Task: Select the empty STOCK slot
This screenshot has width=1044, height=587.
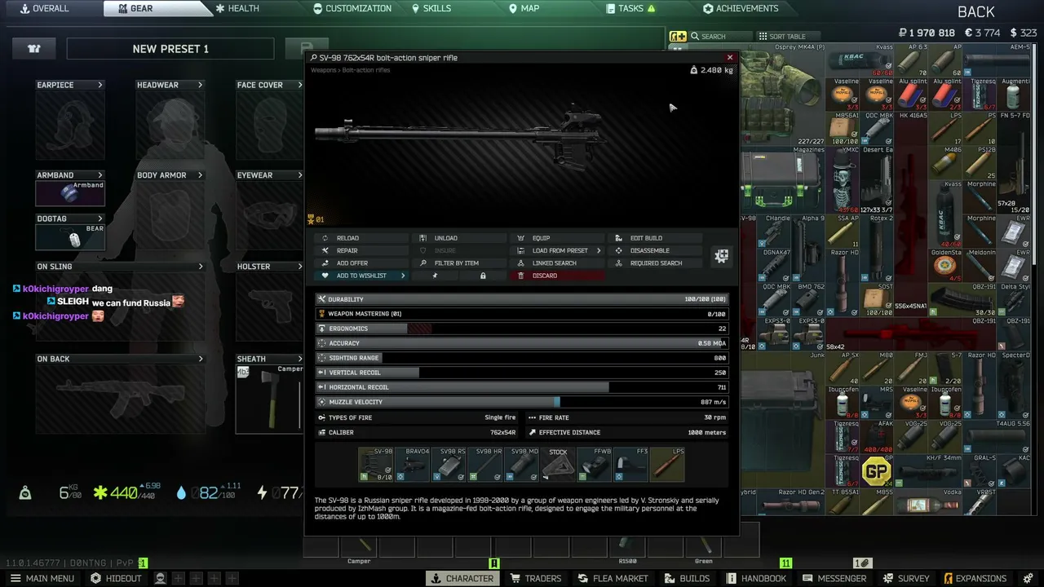Action: tap(558, 464)
